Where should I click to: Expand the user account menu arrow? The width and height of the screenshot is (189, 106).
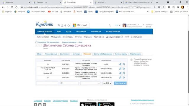(143, 25)
